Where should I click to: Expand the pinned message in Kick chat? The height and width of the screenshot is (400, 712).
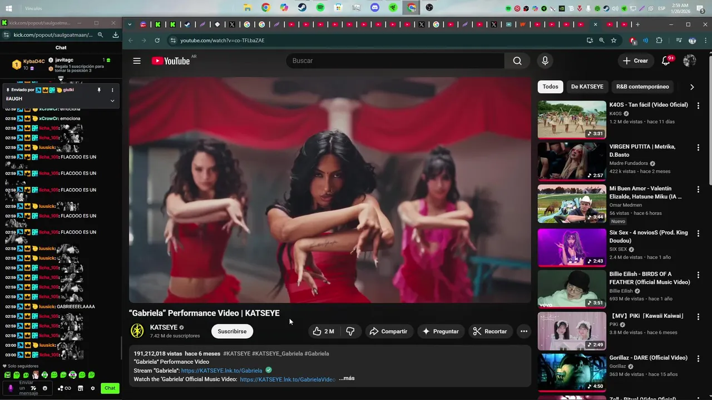(x=112, y=101)
